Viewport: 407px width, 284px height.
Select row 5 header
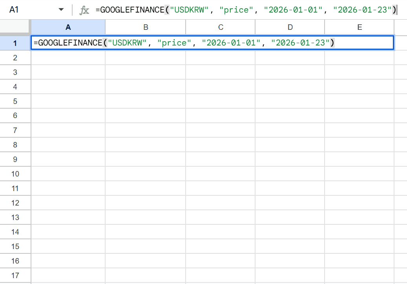pos(15,101)
